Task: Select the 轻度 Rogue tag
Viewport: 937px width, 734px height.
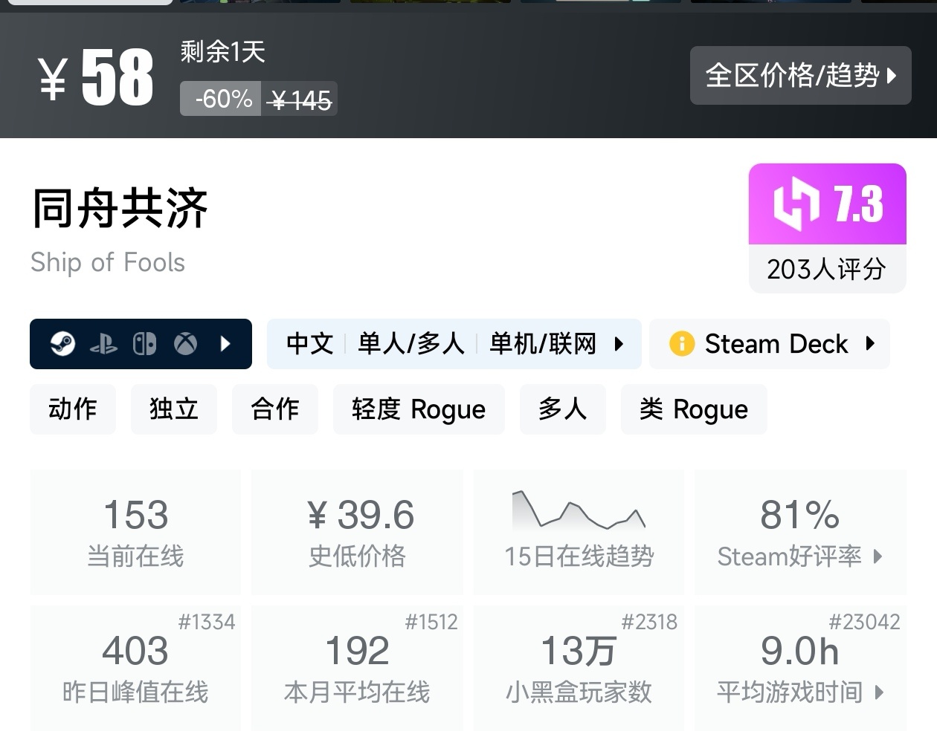Action: click(419, 409)
